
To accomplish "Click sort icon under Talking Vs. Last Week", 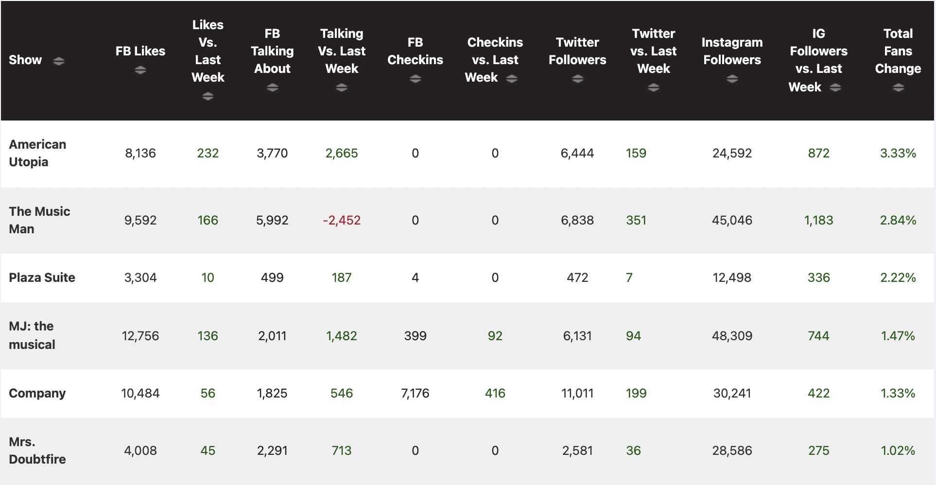I will click(x=342, y=87).
